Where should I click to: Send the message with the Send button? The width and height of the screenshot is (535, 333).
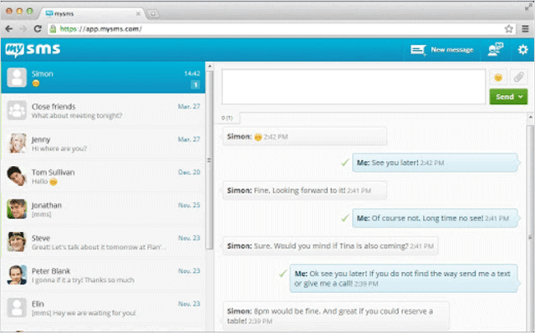tap(505, 97)
